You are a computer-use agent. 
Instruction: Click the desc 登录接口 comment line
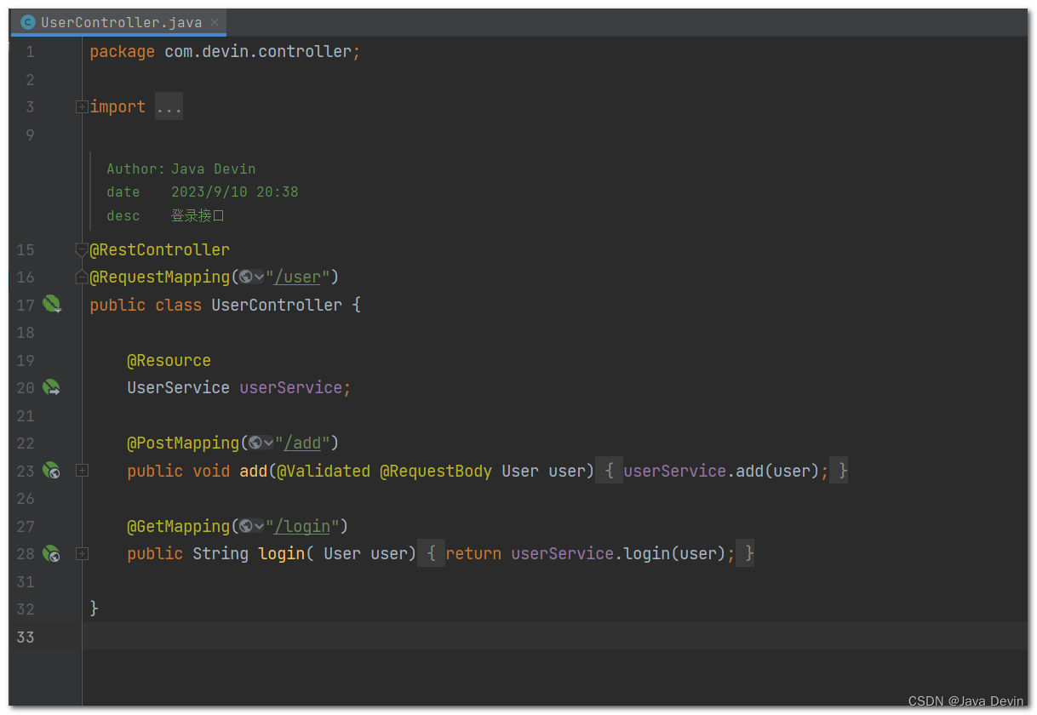coord(166,216)
